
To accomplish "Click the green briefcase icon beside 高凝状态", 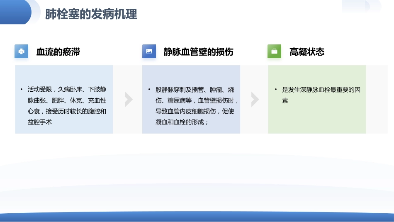I will coord(275,51).
